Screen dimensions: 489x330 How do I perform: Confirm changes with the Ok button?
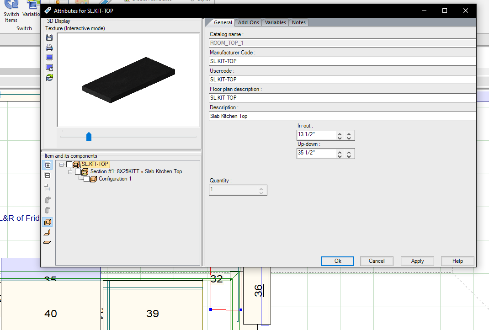click(337, 261)
